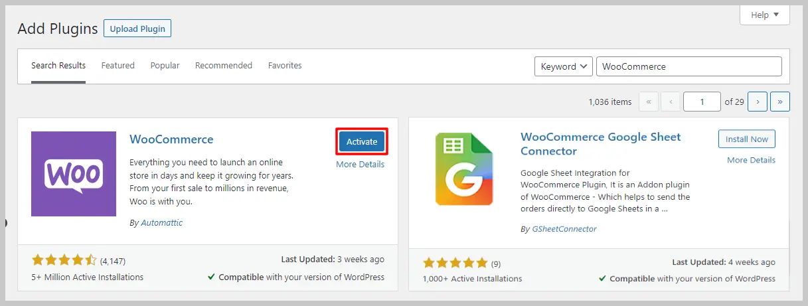Open the Automattic author link

(161, 223)
